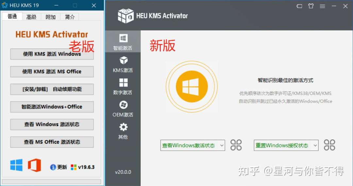This screenshot has height=186, width=353.
Task: Click the 智能识别最佳的激活方式 heading
Action: [285, 80]
